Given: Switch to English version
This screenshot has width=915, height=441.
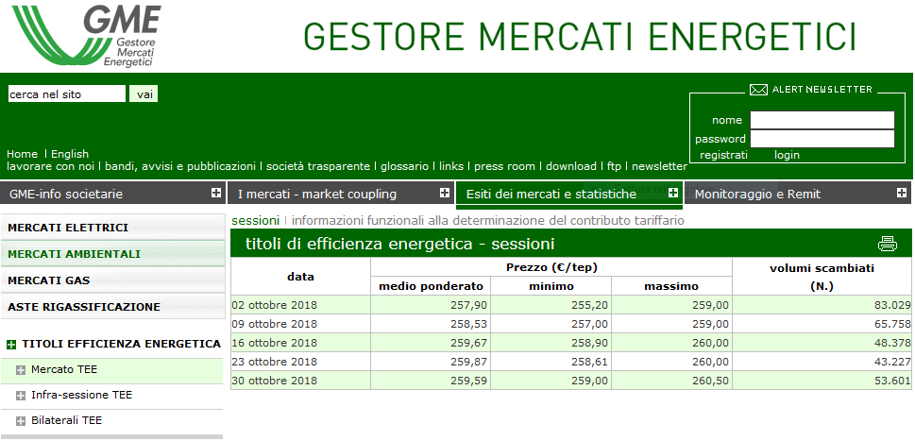Looking at the screenshot, I should pos(70,154).
